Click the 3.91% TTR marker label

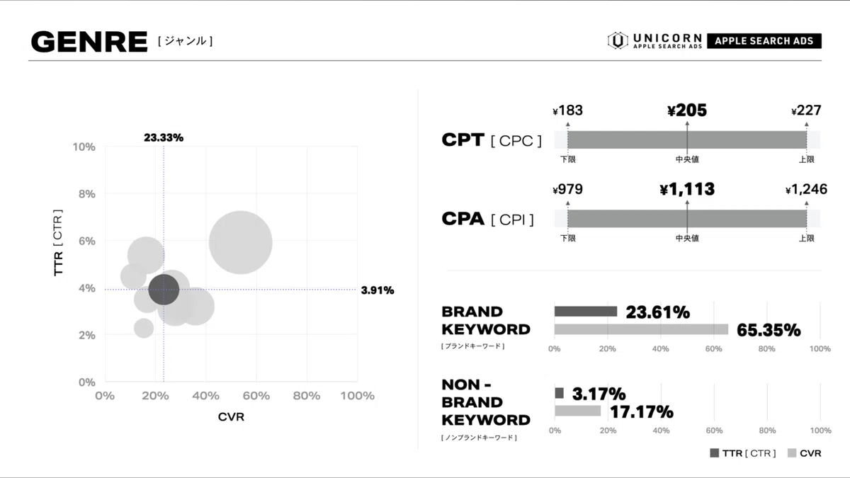tap(378, 290)
